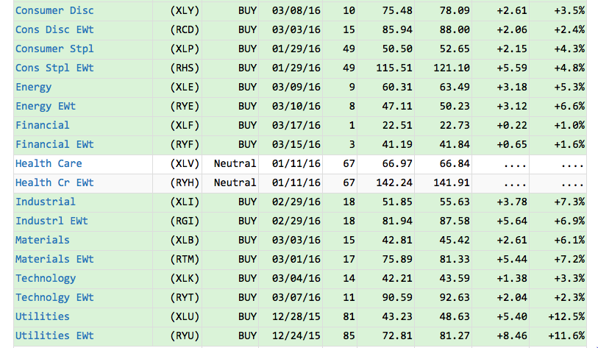The image size is (598, 348).
Task: Open the Industrial sector link
Action: 46,202
